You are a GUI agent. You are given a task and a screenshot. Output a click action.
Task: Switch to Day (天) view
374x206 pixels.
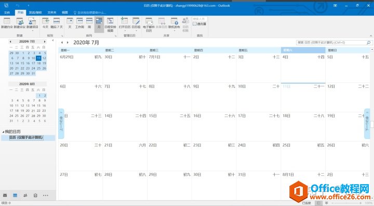70,23
